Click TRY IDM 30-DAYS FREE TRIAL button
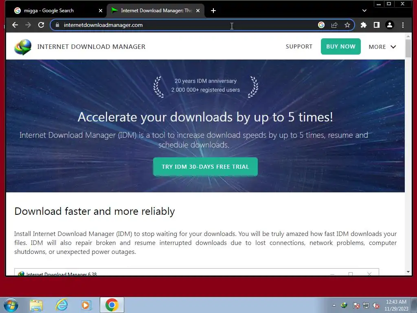Screen dimensions: 417x313 205,167
